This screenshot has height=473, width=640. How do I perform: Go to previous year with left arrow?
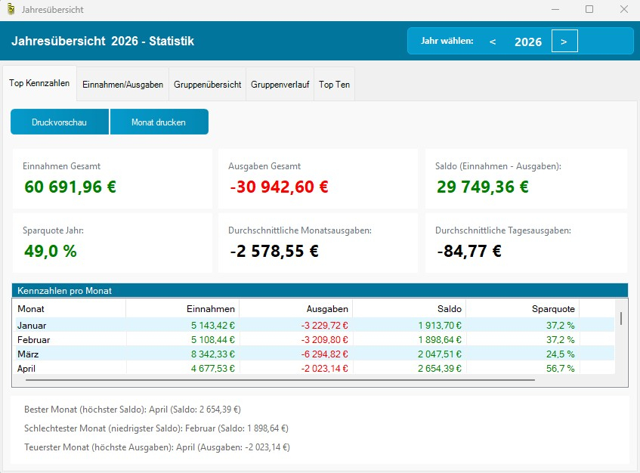493,42
